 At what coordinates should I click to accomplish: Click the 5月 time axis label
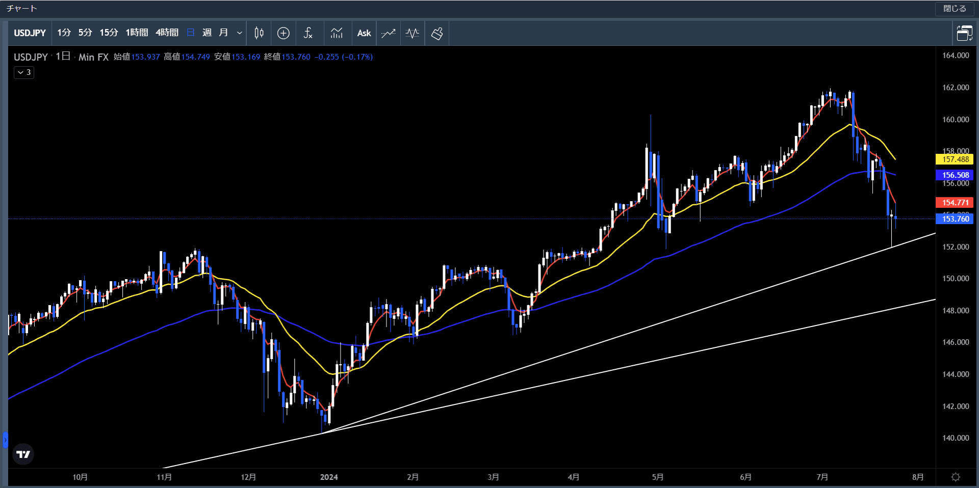click(658, 477)
